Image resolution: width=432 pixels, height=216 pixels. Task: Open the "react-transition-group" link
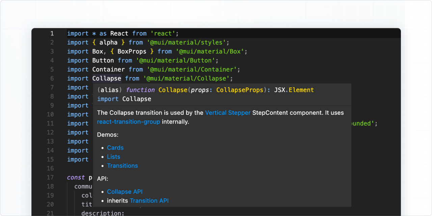click(x=128, y=122)
